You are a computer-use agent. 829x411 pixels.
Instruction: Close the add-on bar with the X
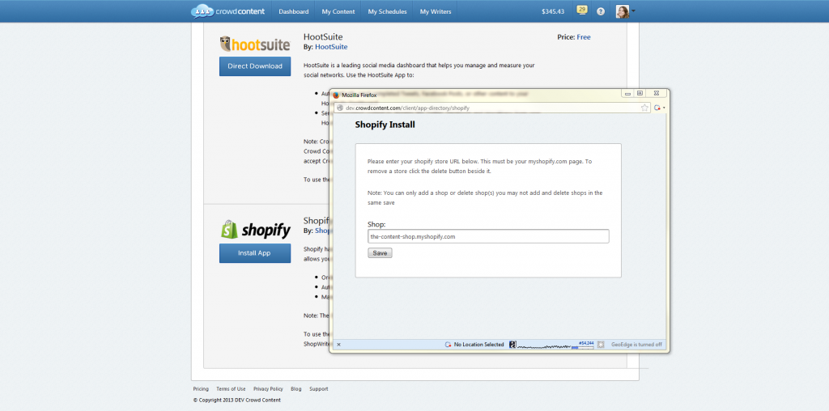point(338,345)
